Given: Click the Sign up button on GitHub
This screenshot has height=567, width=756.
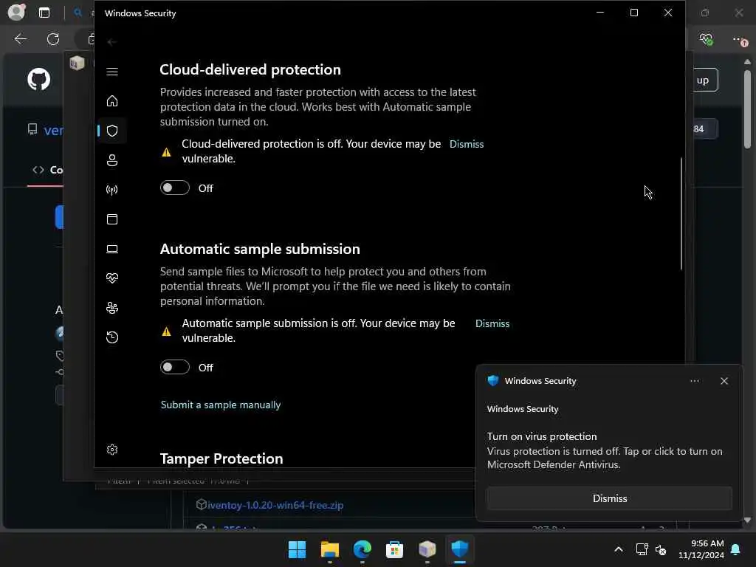Looking at the screenshot, I should [x=705, y=80].
